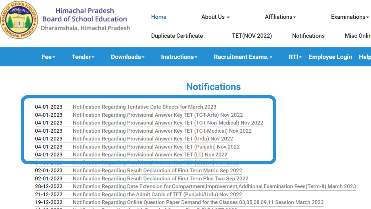Viewport: 371px width, 209px height.
Task: Open Notifications in the top navigation
Action: pos(308,36)
